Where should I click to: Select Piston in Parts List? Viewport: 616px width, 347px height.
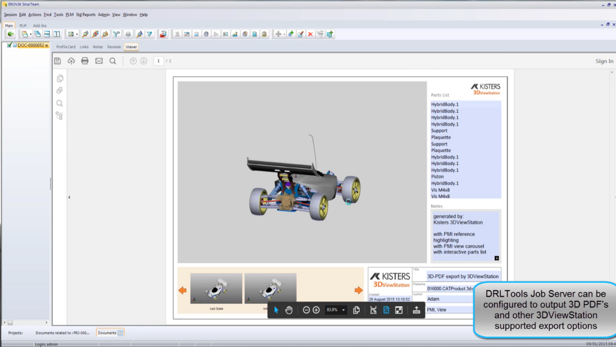coord(437,177)
